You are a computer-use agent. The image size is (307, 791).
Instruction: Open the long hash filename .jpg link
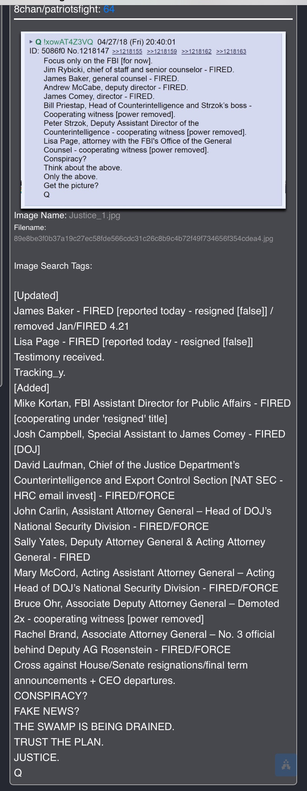tap(143, 239)
